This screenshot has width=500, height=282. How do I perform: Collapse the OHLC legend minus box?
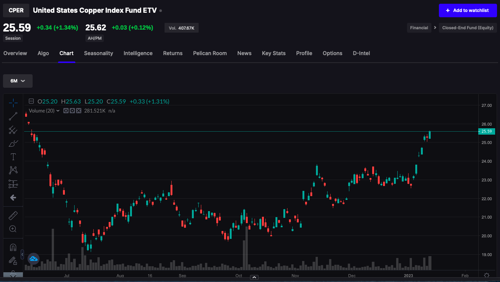point(31,101)
